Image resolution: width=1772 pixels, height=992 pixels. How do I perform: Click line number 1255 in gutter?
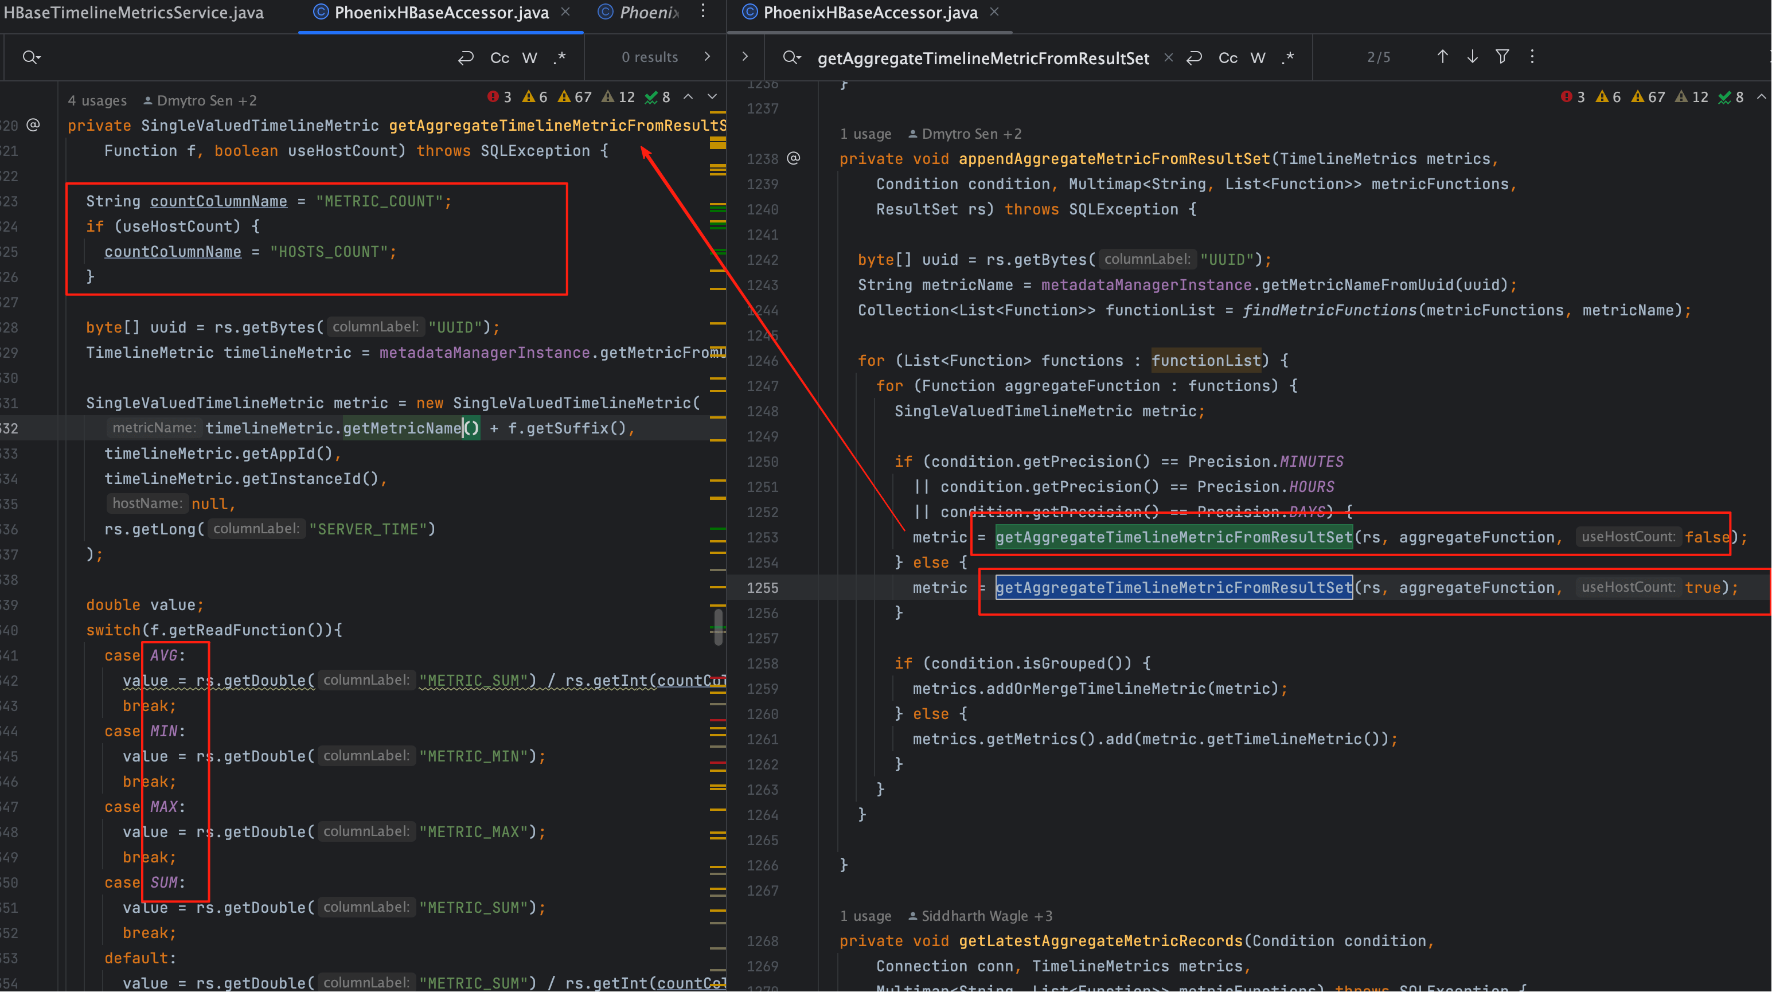762,588
